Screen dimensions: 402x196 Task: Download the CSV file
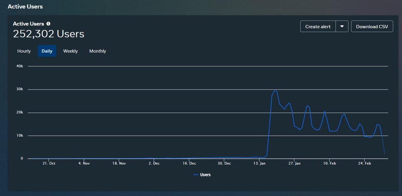click(372, 26)
